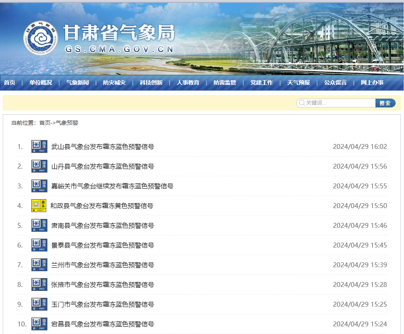Click the 首页 breadcrumb link
Screen dimensions: 404x334
point(45,123)
